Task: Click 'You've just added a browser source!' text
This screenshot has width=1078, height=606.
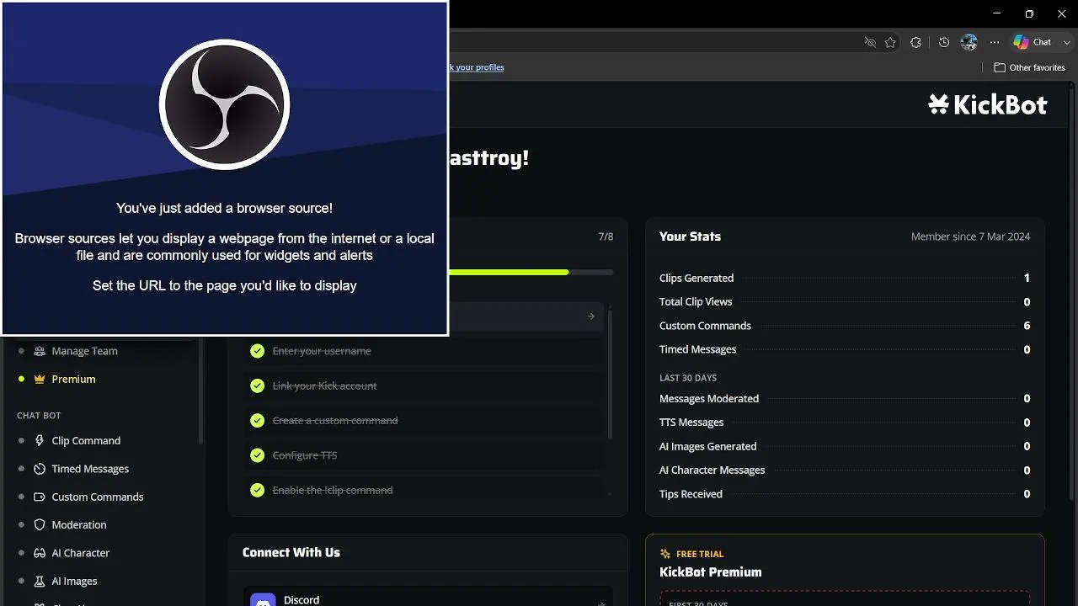Action: pyautogui.click(x=224, y=208)
